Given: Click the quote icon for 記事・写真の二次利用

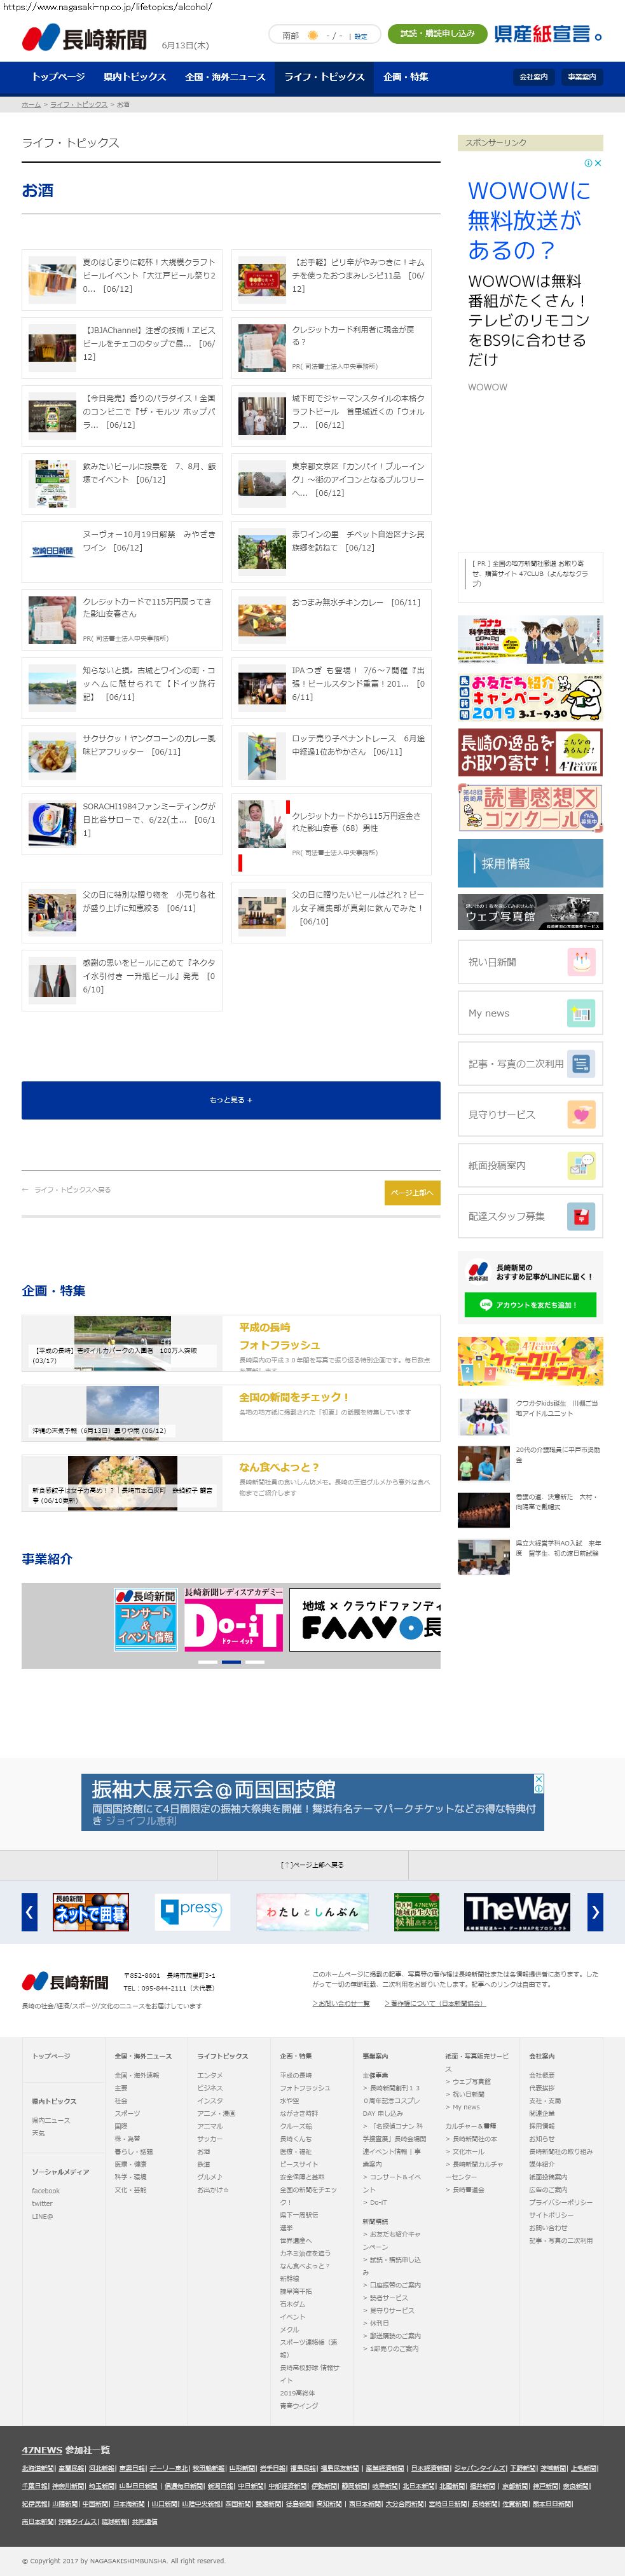Looking at the screenshot, I should click(581, 1064).
